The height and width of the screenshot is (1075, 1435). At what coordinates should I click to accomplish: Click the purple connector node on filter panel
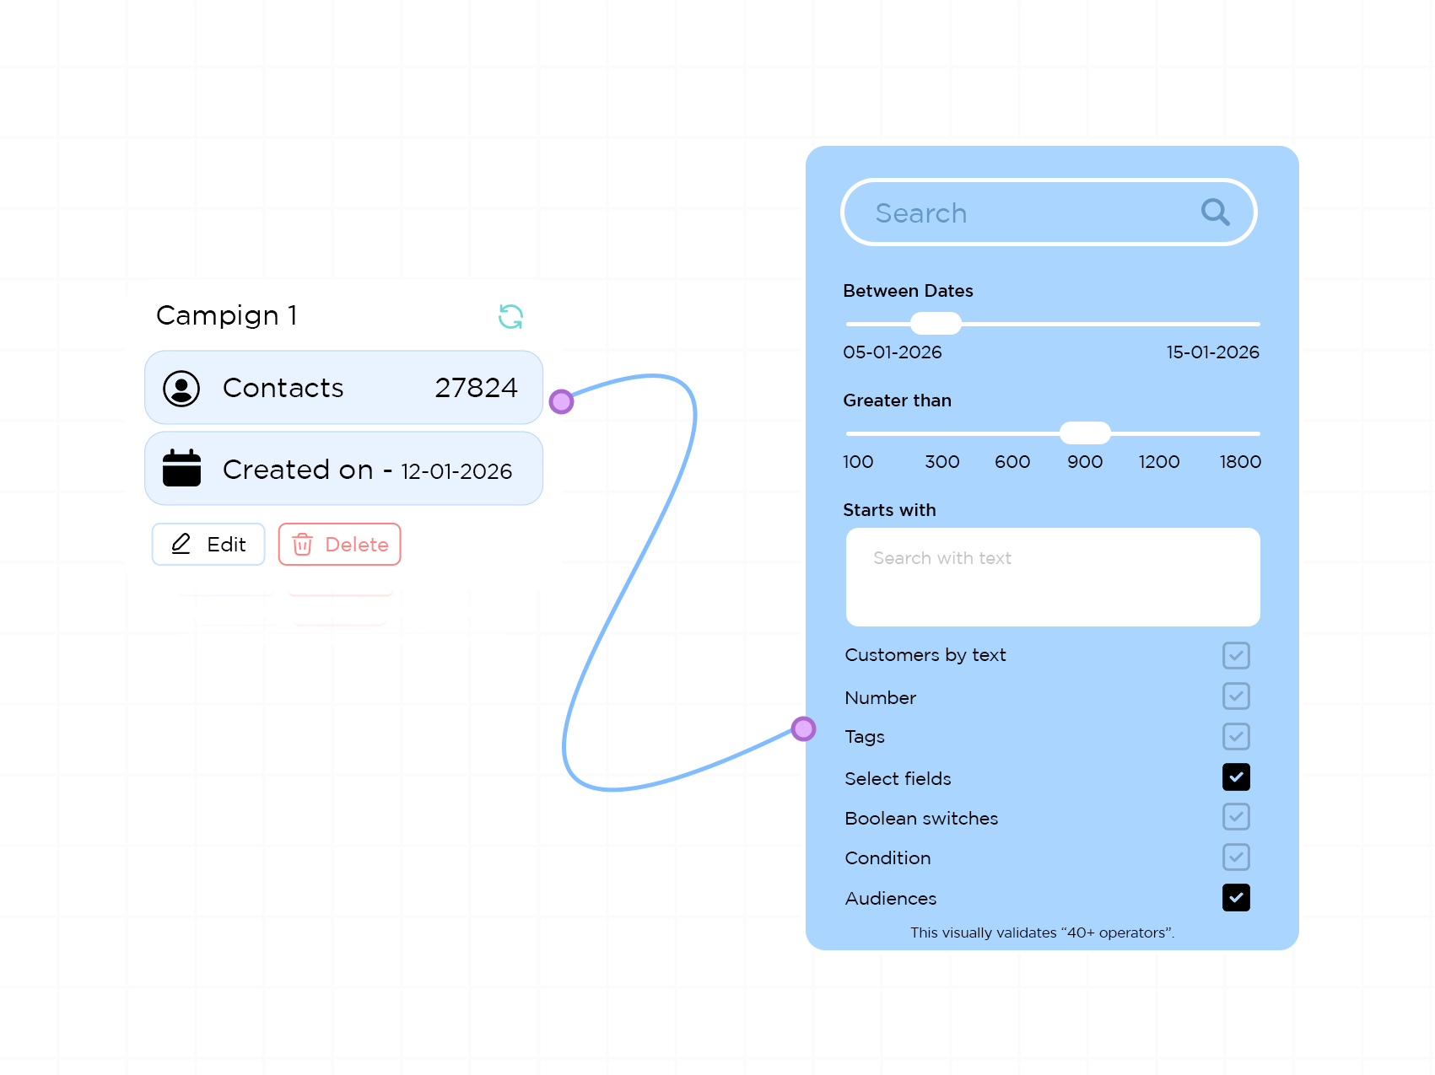[803, 728]
